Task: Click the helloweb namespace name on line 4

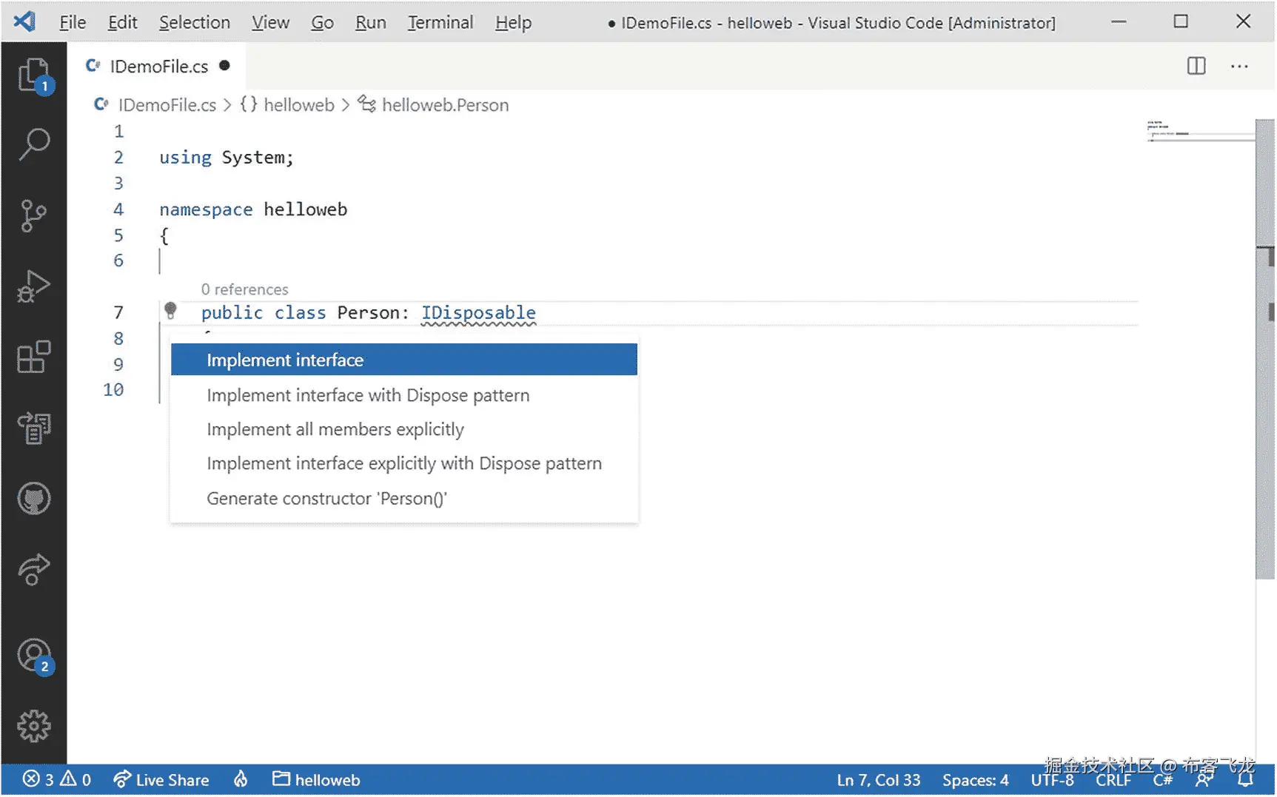Action: pyautogui.click(x=305, y=210)
